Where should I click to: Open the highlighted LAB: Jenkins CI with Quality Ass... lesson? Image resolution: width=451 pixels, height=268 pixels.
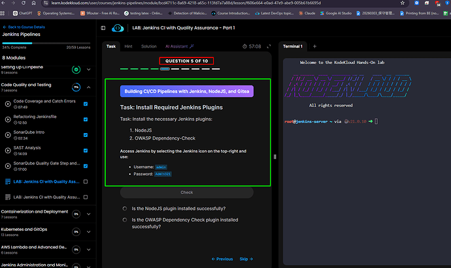(x=46, y=182)
